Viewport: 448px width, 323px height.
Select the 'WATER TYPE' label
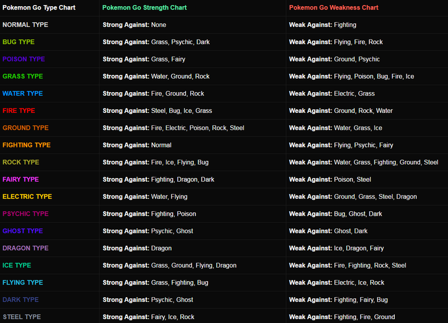click(x=23, y=93)
